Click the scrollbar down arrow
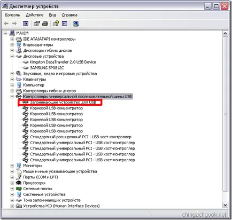Screen dimensions: 232x220 point(225,205)
